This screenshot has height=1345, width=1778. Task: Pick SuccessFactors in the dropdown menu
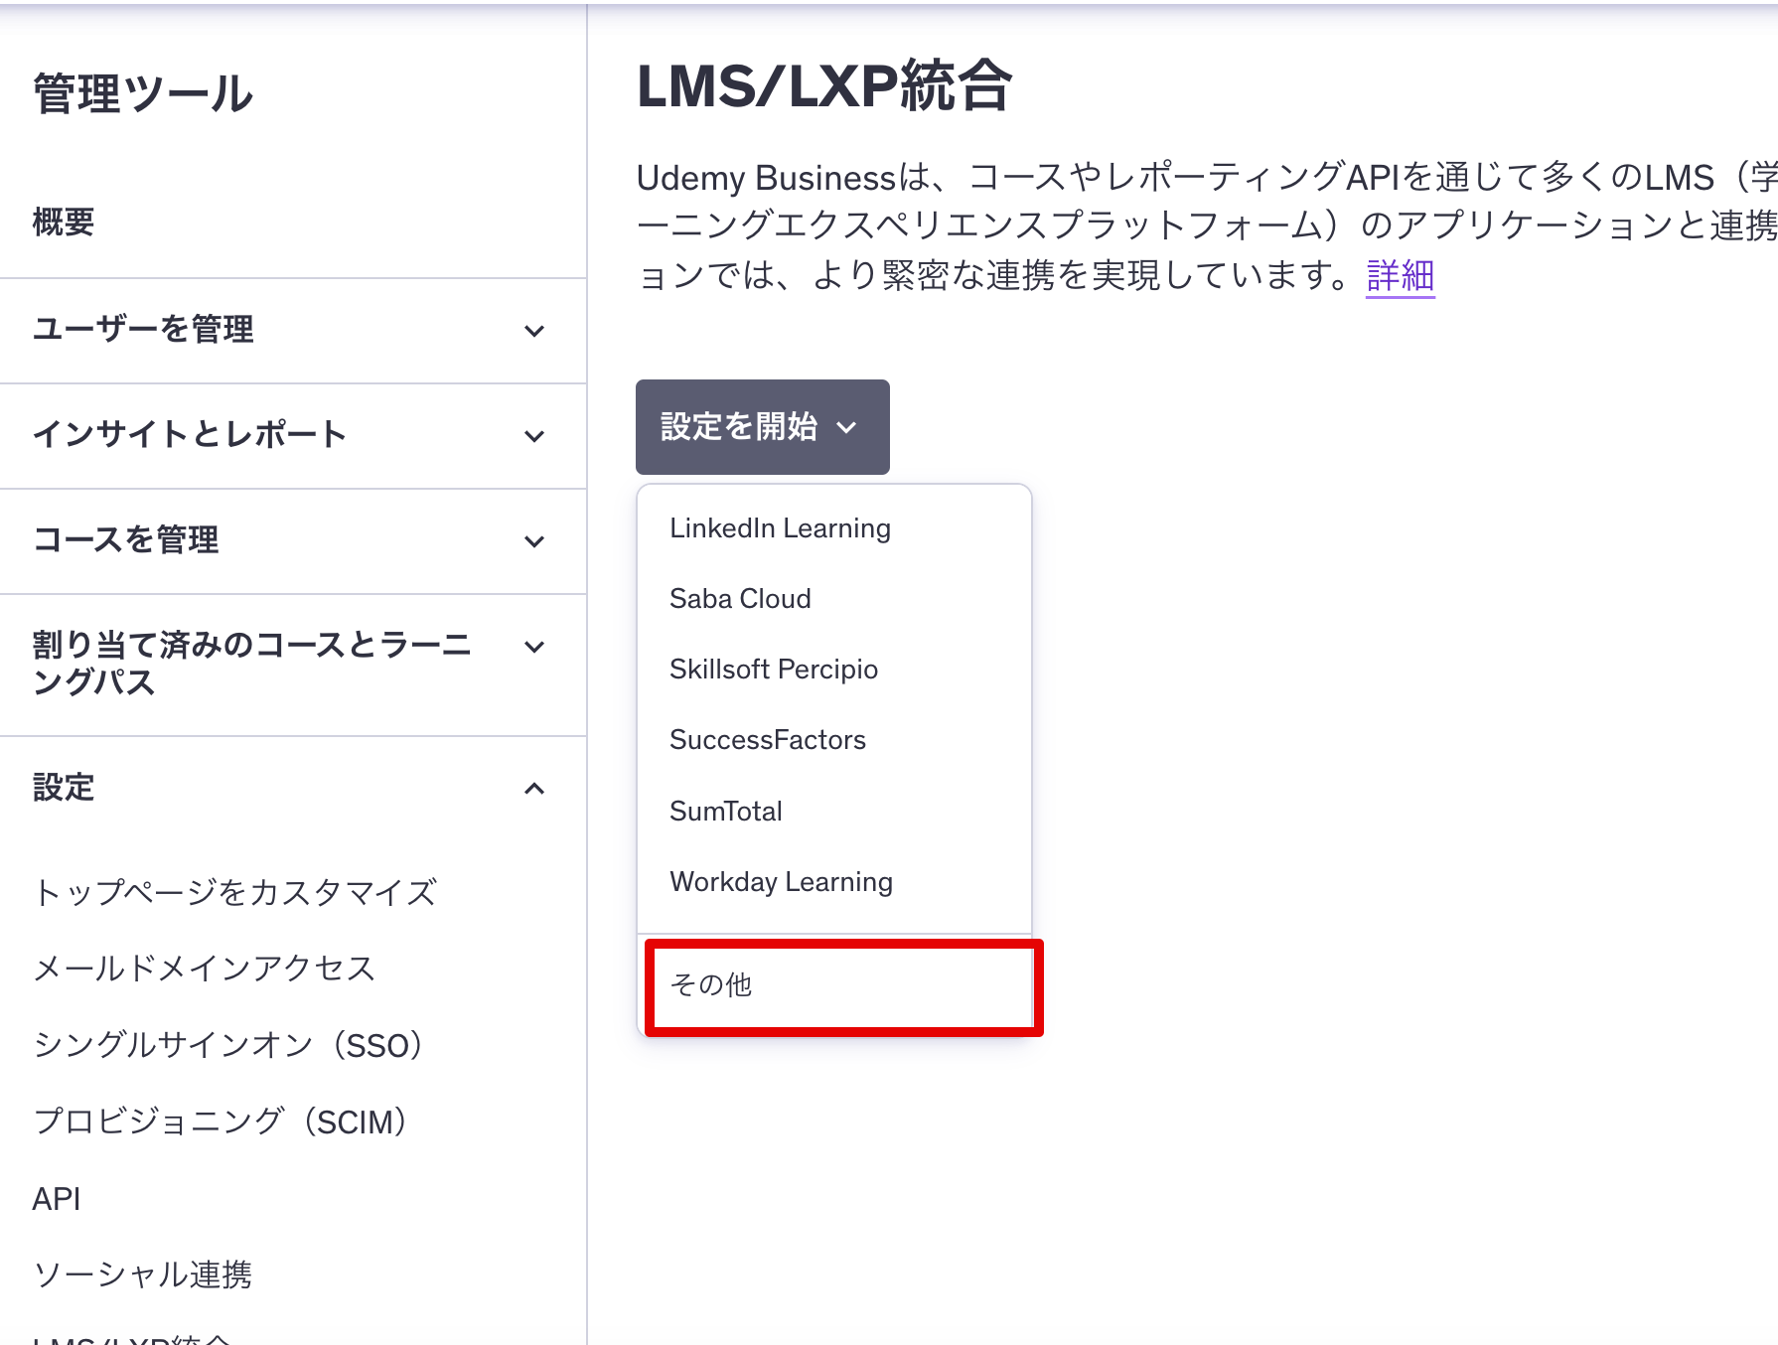(767, 740)
